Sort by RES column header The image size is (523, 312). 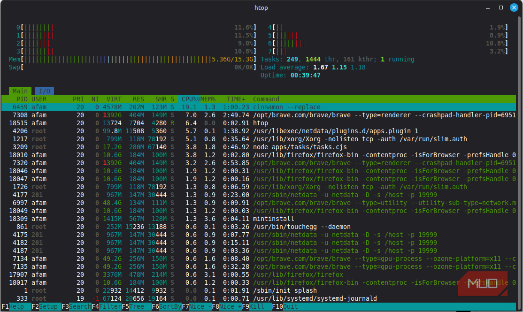(x=138, y=99)
